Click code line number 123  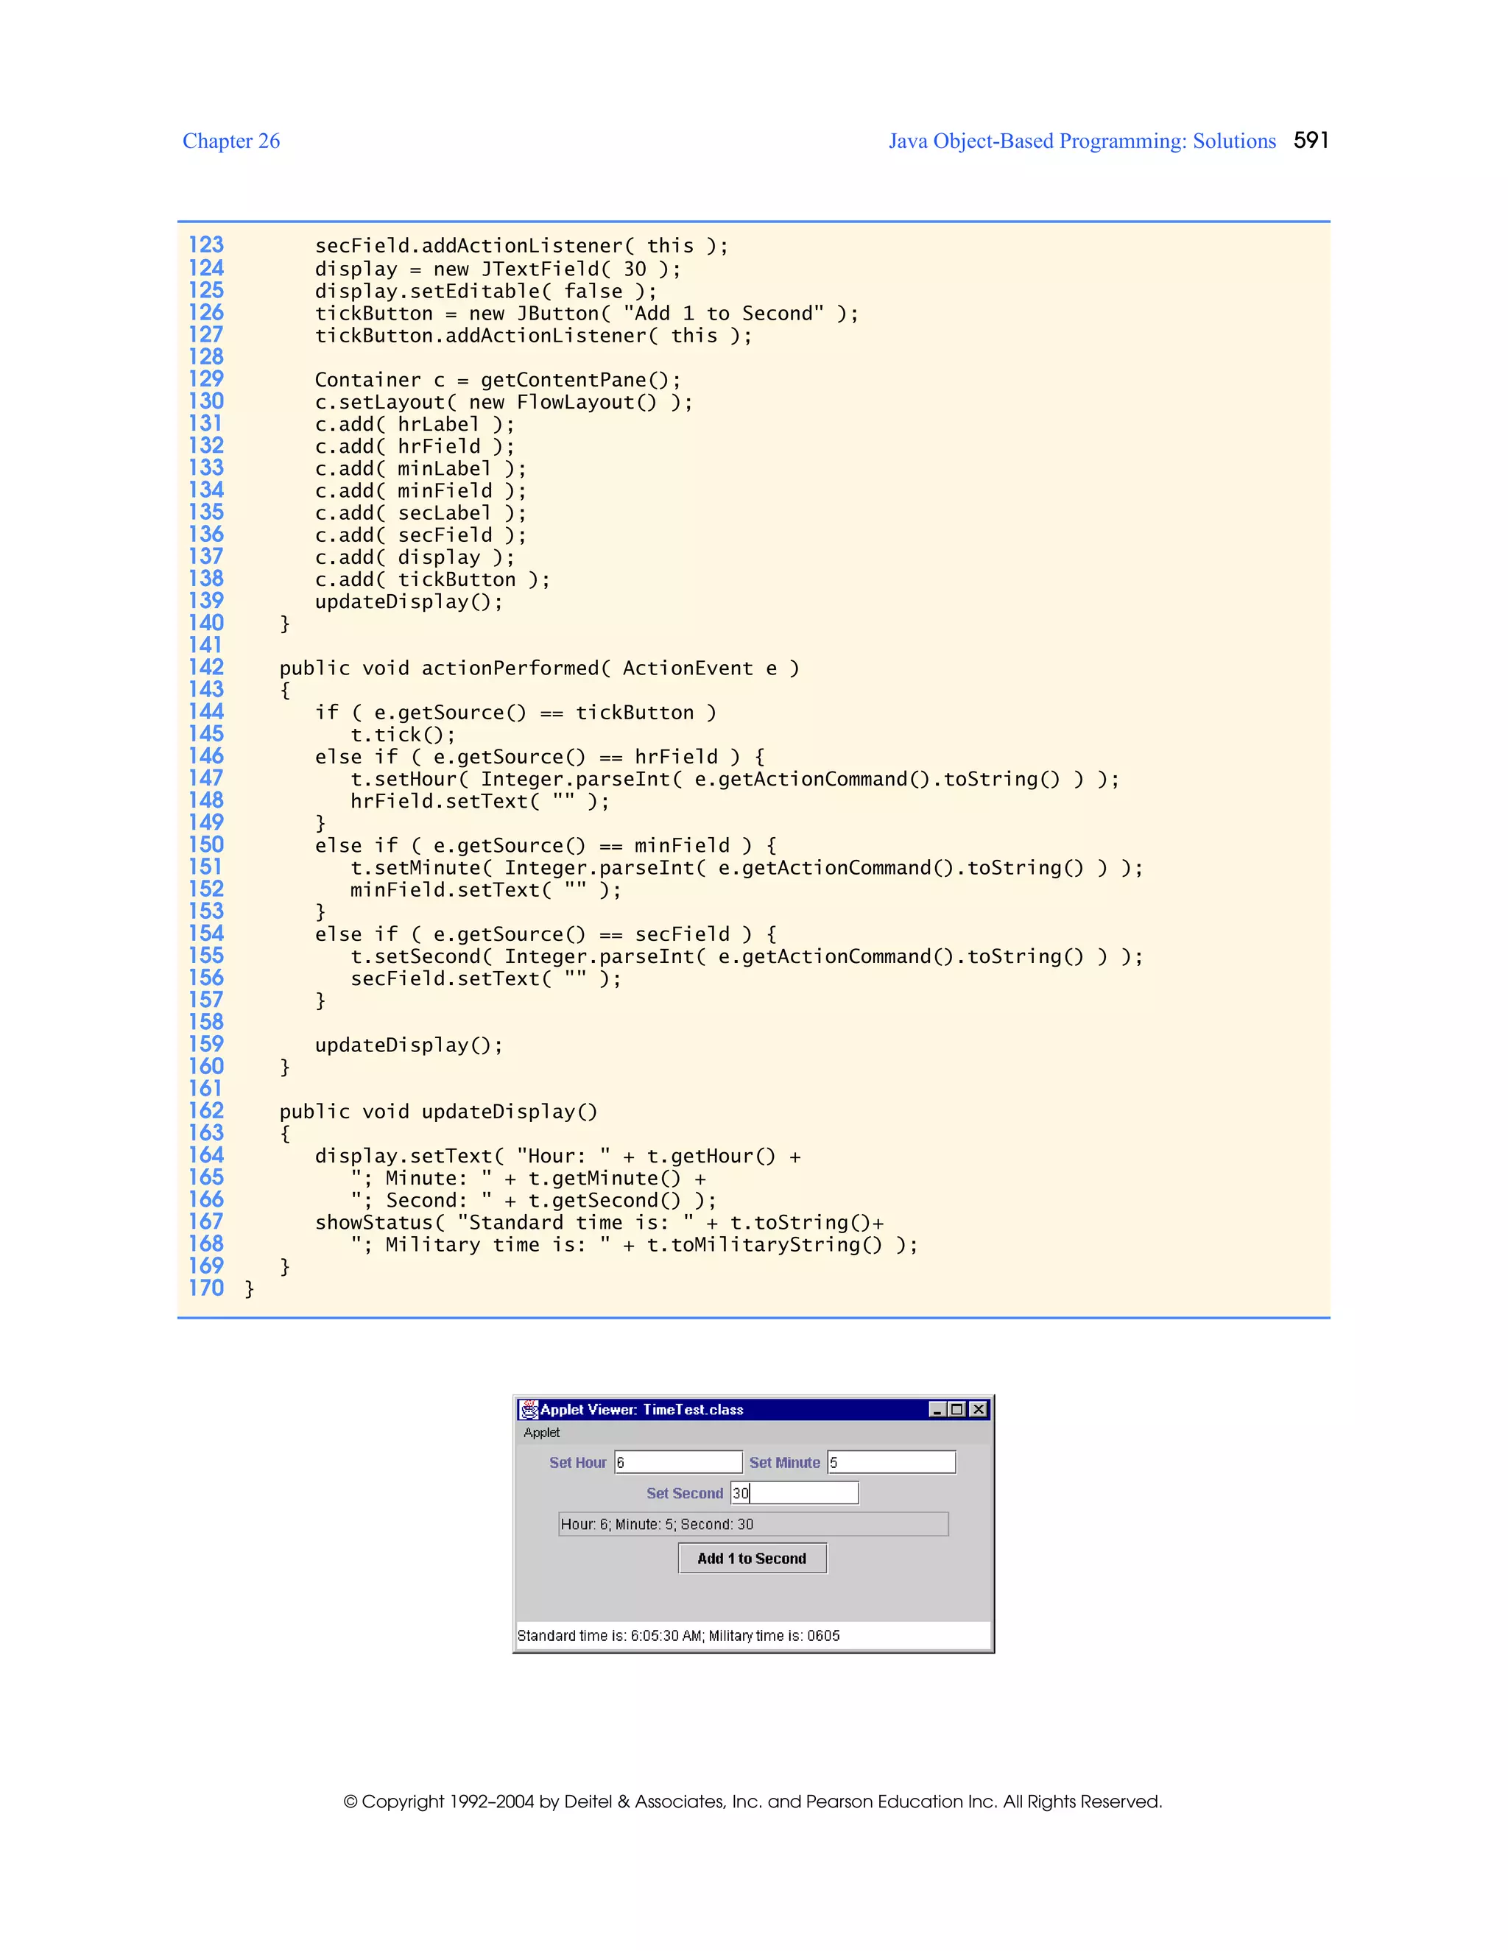(205, 244)
